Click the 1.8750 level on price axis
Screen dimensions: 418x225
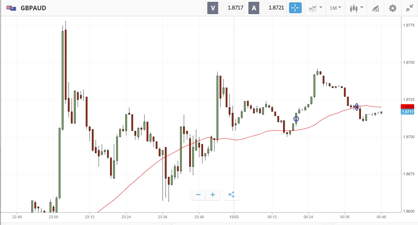coord(409,62)
